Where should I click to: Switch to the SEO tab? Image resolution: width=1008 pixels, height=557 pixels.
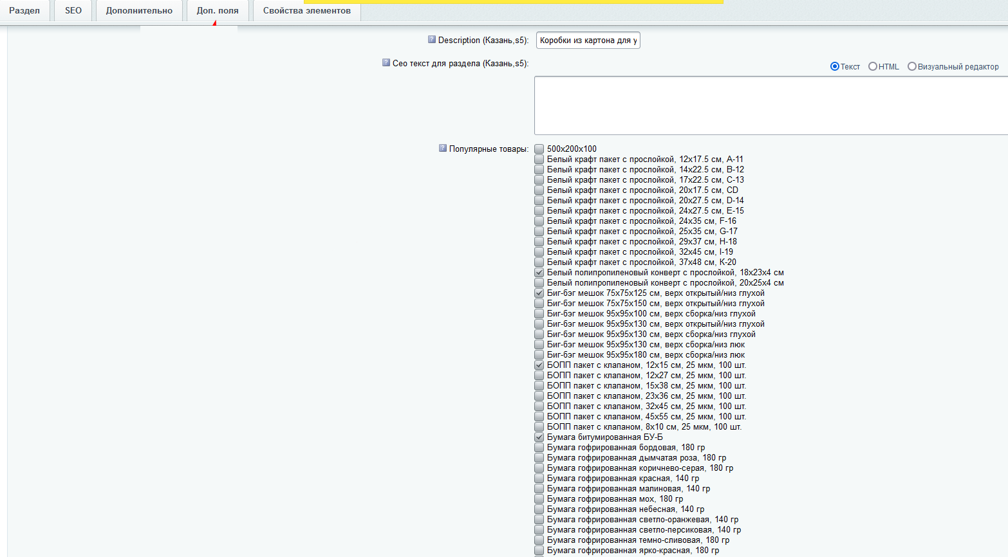(73, 11)
